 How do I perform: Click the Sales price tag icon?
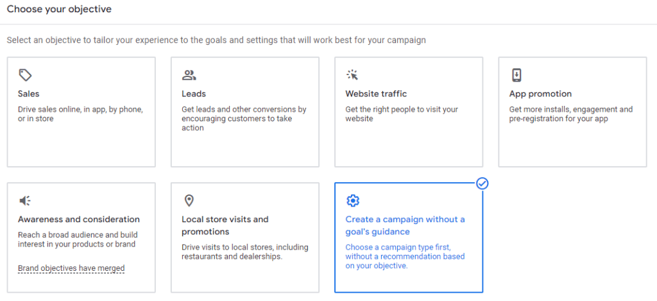pos(25,75)
